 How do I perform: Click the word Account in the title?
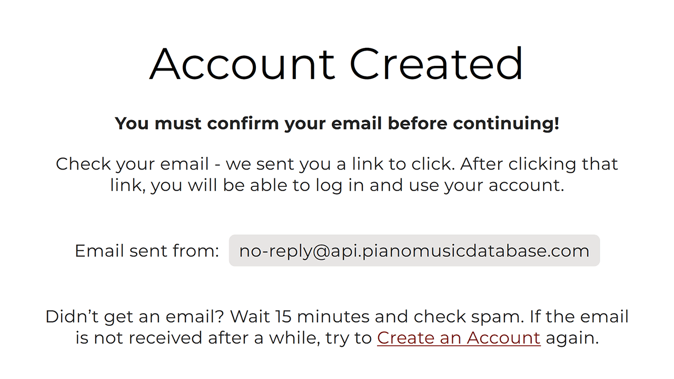click(x=243, y=63)
